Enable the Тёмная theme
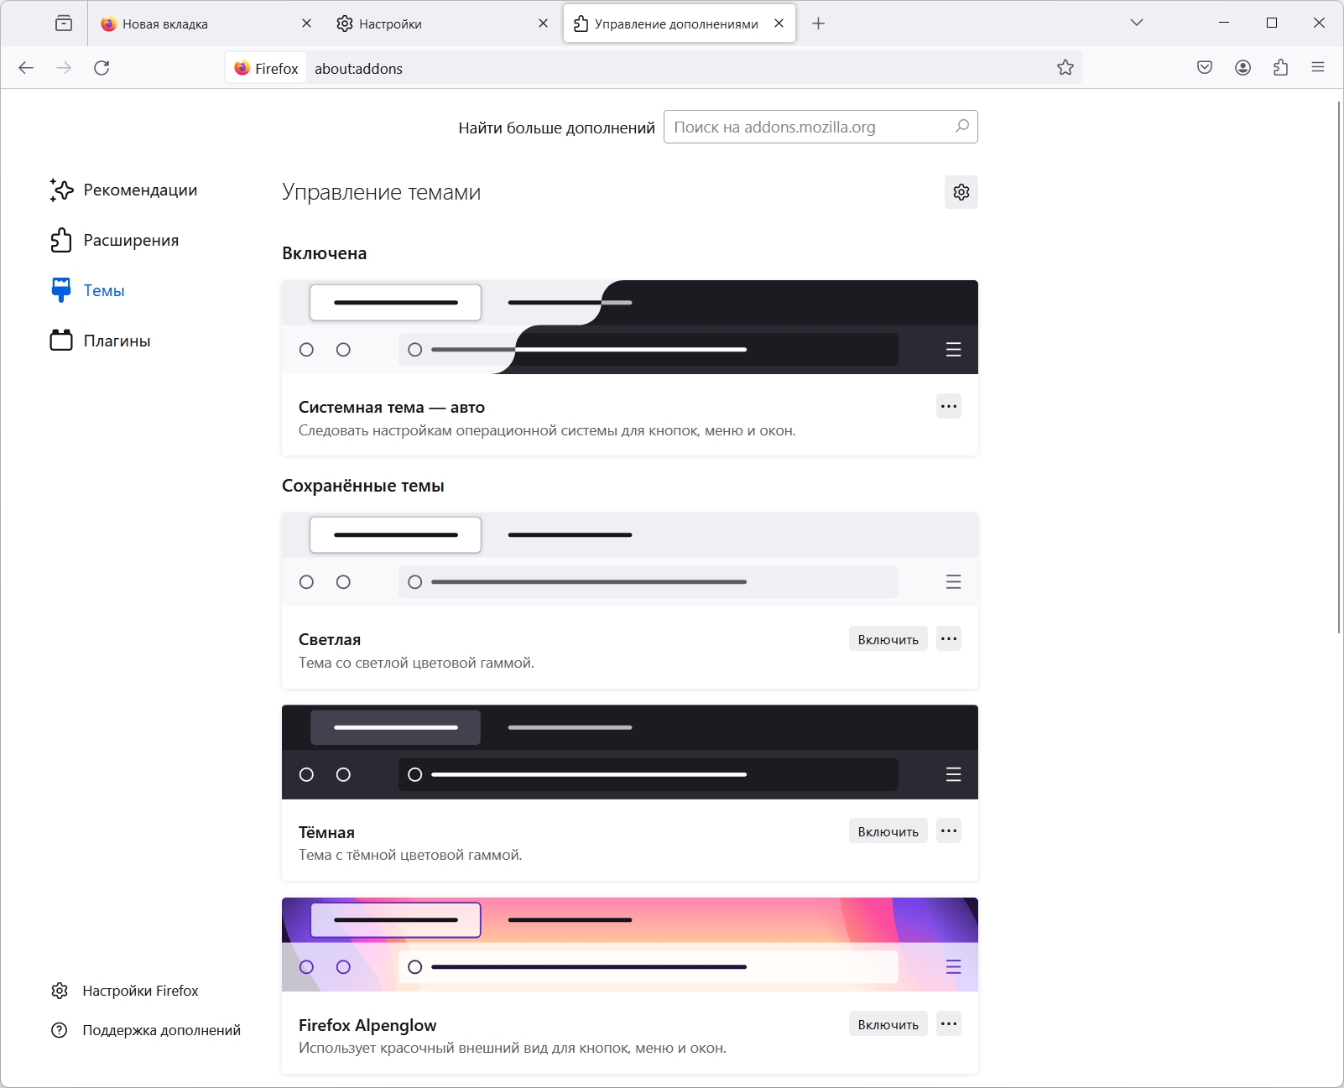 tap(888, 831)
